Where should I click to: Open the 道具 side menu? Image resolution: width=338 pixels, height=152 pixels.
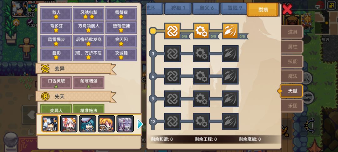click(x=292, y=32)
